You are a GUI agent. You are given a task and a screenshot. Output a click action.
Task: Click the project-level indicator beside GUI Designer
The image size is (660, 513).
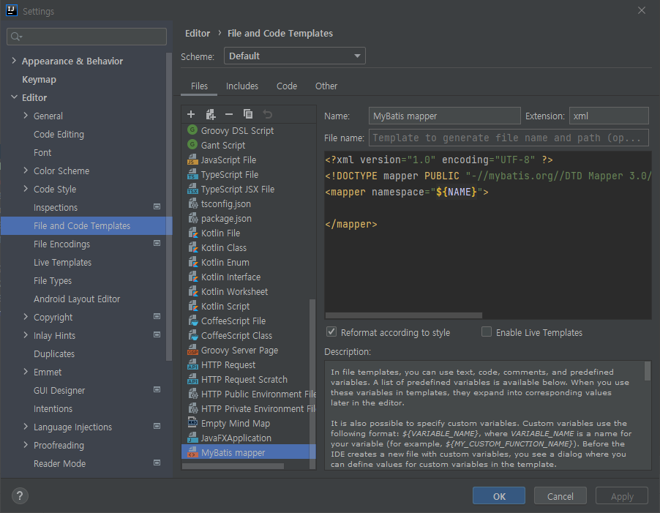(x=157, y=390)
